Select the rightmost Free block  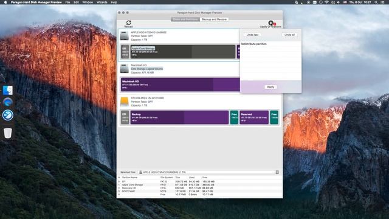[x=274, y=117]
